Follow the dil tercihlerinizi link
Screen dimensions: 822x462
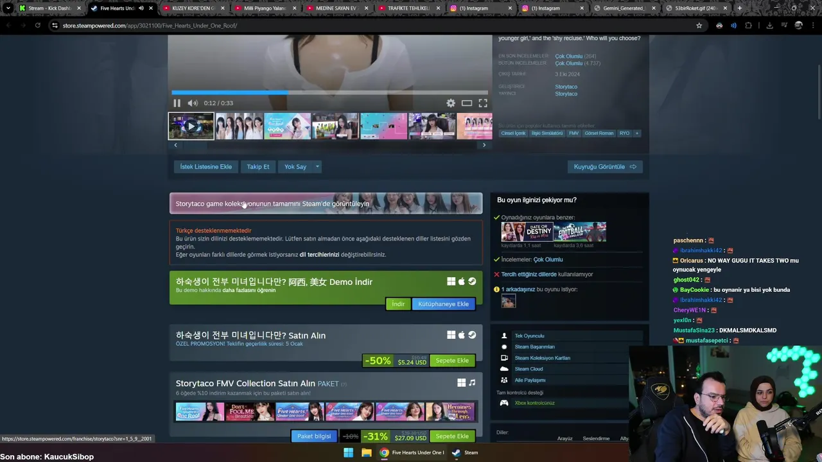319,255
